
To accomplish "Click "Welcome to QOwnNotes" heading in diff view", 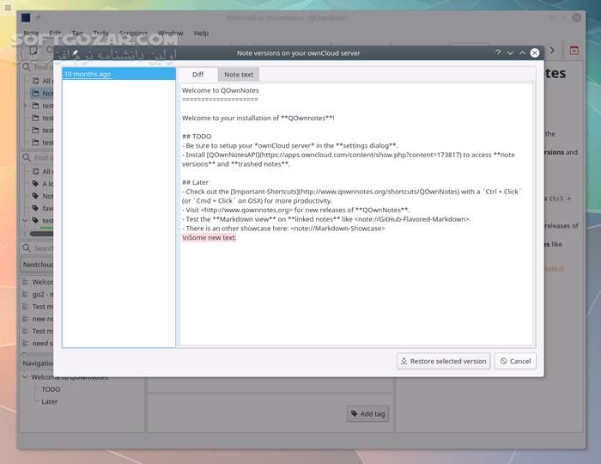I will click(221, 90).
